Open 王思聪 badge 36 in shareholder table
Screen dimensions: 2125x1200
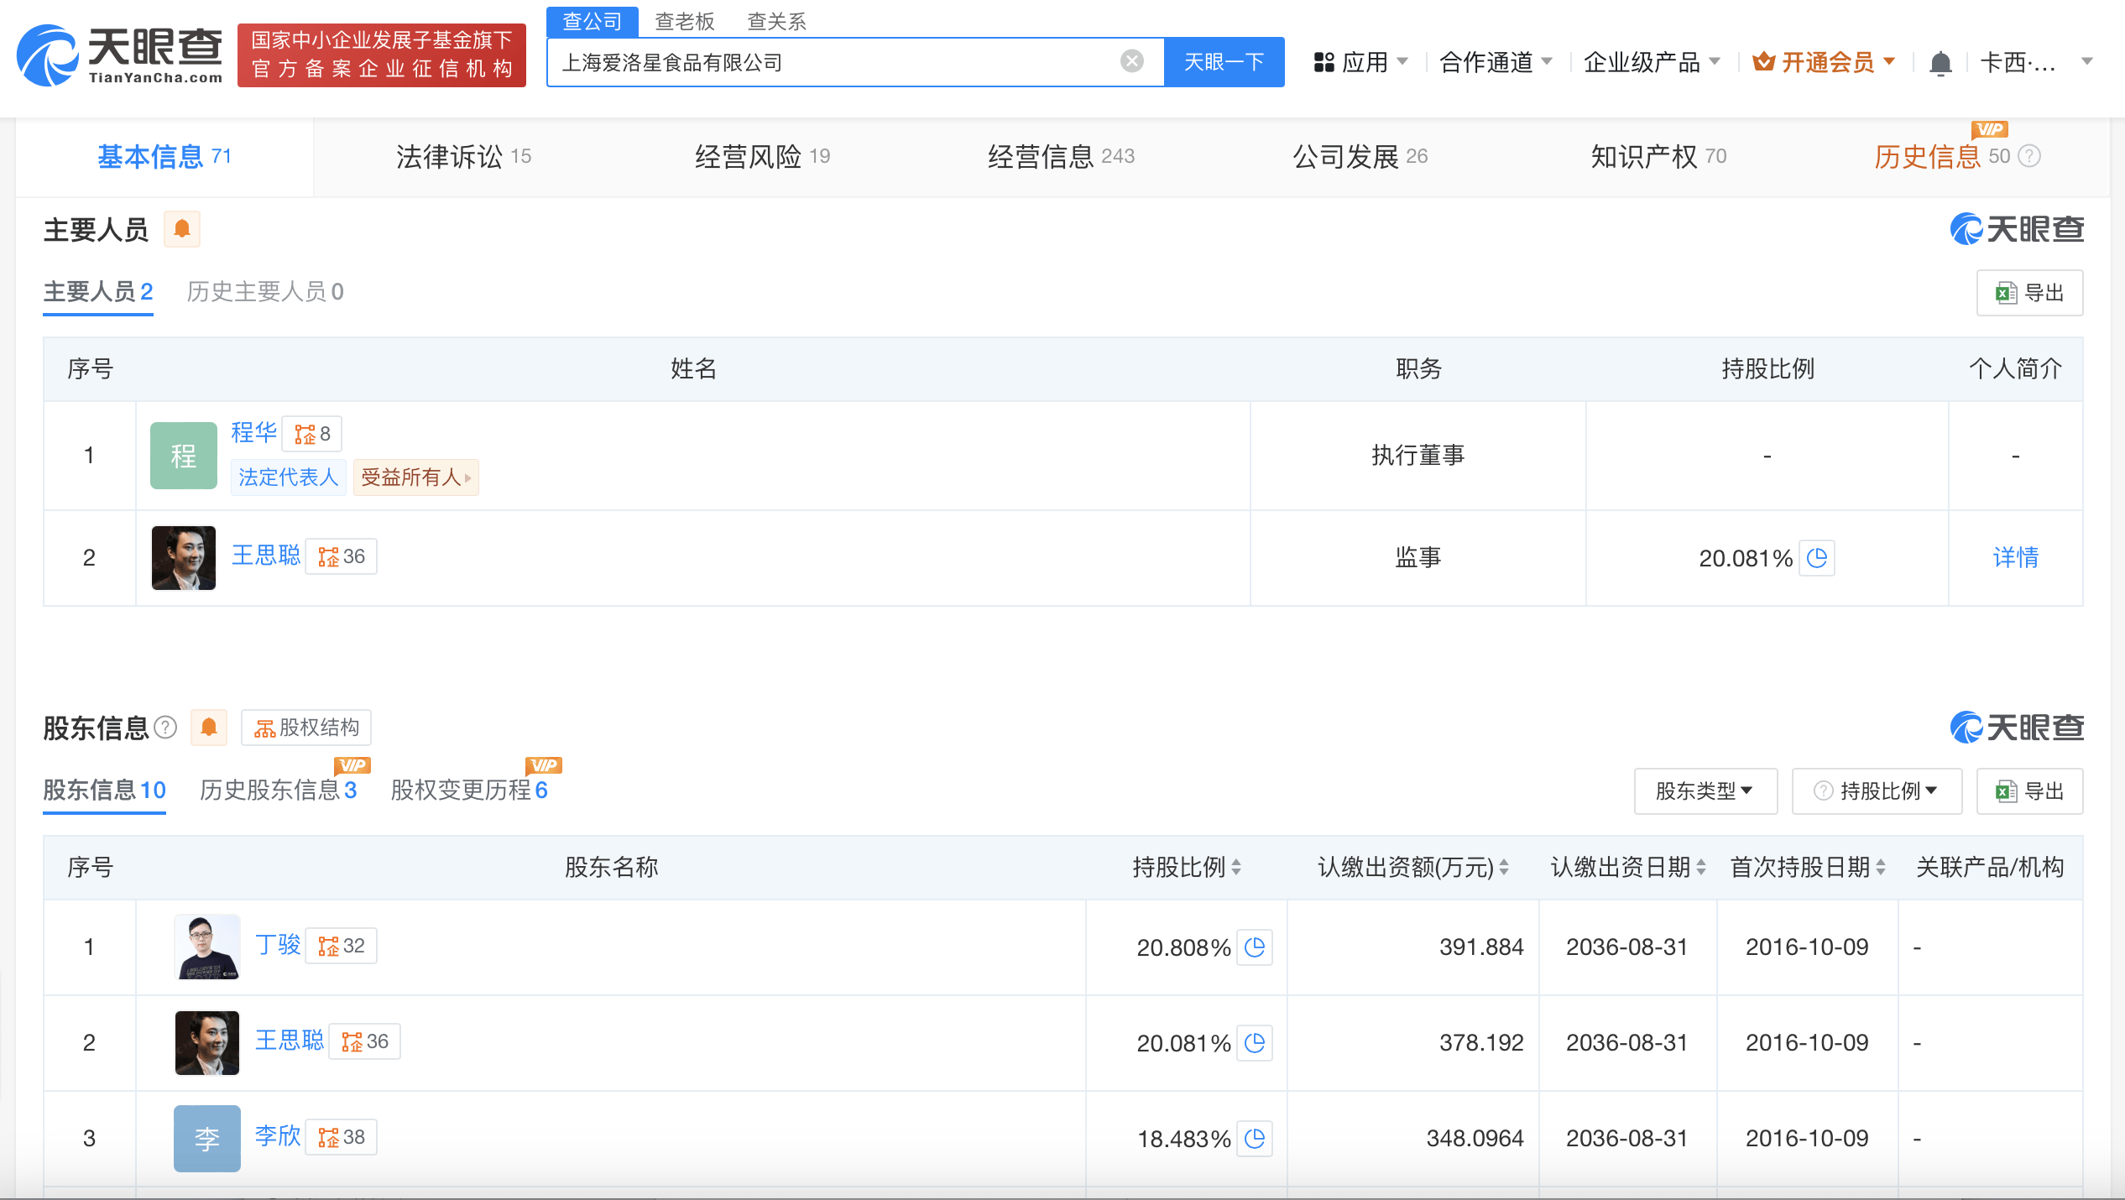point(365,1041)
